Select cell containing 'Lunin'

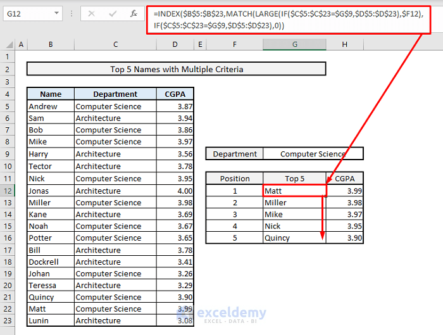[x=51, y=320]
